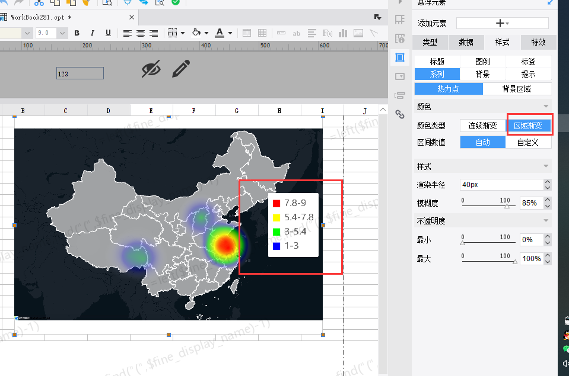This screenshot has height=376, width=569.
Task: Collapse the 样式 section
Action: coord(546,166)
